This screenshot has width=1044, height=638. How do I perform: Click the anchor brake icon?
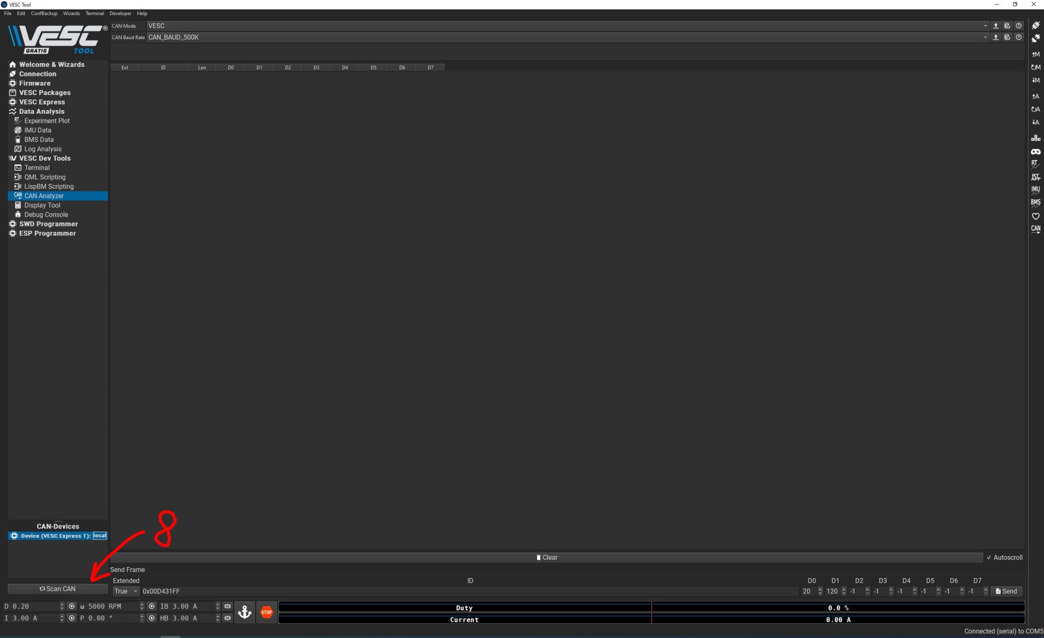pyautogui.click(x=244, y=612)
